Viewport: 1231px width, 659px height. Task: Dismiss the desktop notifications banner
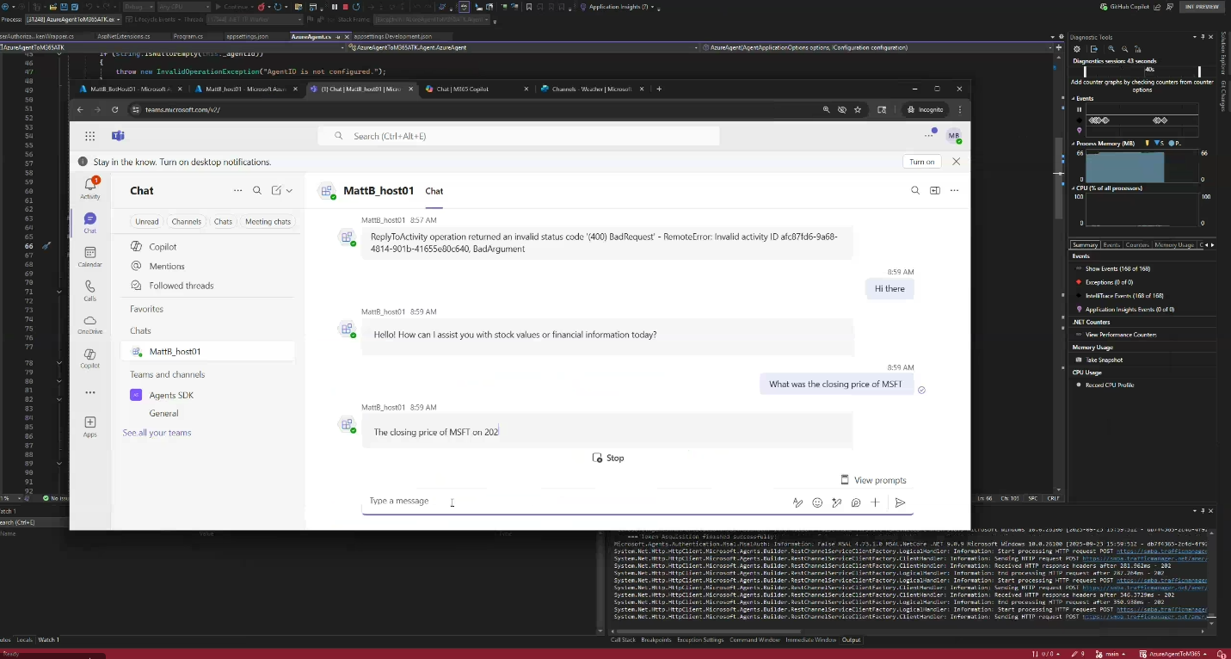pyautogui.click(x=956, y=162)
